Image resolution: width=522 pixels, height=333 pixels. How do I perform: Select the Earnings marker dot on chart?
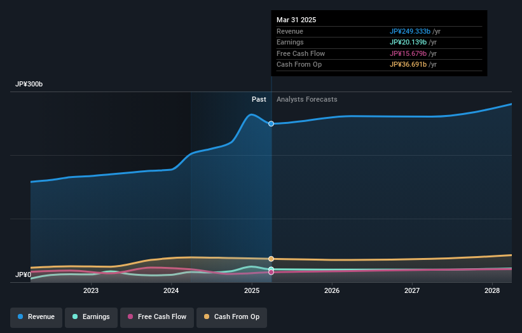point(271,269)
